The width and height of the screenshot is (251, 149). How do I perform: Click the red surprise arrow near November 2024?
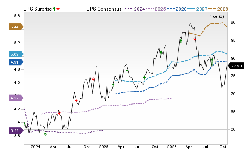tap(93, 79)
